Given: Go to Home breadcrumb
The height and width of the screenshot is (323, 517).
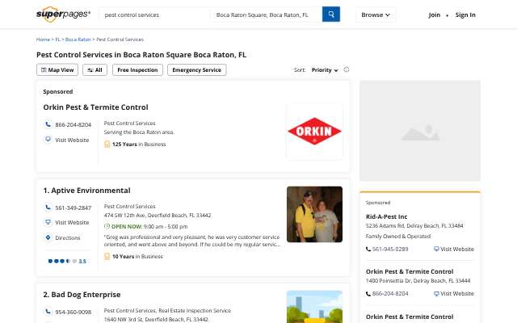Looking at the screenshot, I should (x=43, y=40).
